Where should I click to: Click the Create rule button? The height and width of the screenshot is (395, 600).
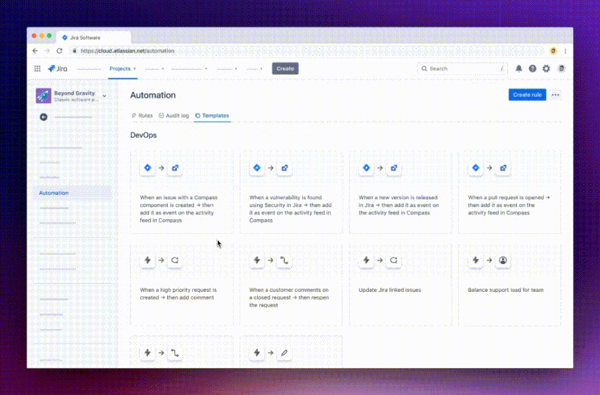pos(527,95)
